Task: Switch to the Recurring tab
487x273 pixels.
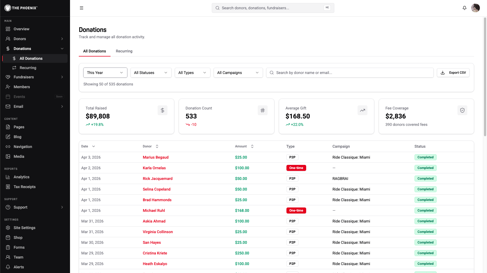Action: coord(124,51)
